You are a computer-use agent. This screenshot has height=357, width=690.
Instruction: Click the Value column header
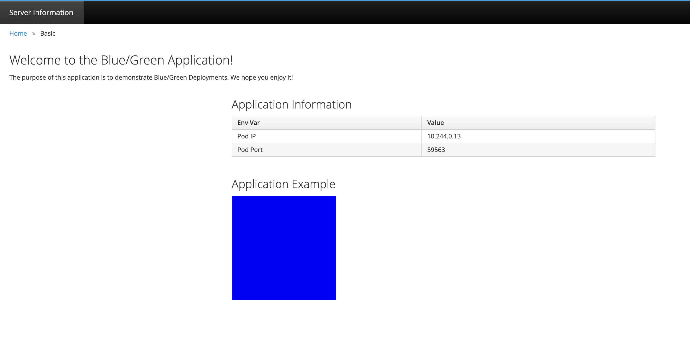(x=538, y=123)
